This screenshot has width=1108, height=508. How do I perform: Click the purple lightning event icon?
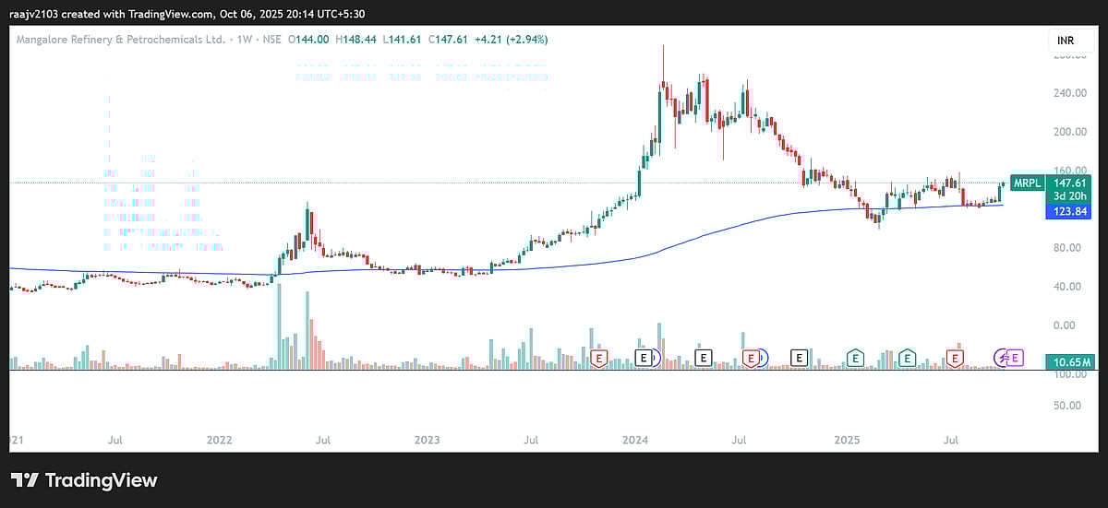(1001, 358)
